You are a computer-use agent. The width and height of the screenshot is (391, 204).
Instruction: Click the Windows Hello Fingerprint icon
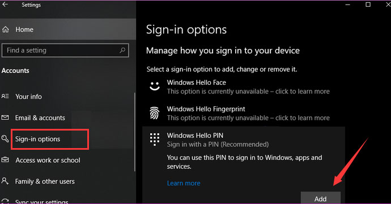155,113
